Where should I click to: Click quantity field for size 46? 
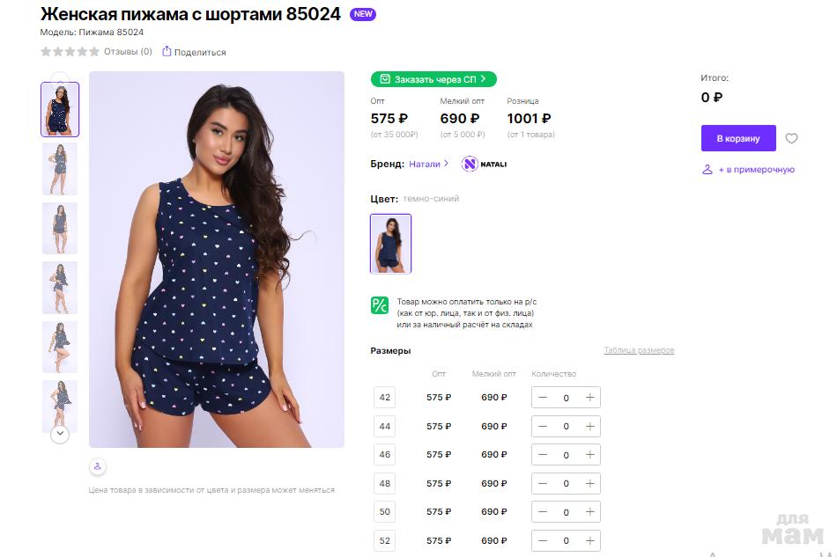pos(566,455)
